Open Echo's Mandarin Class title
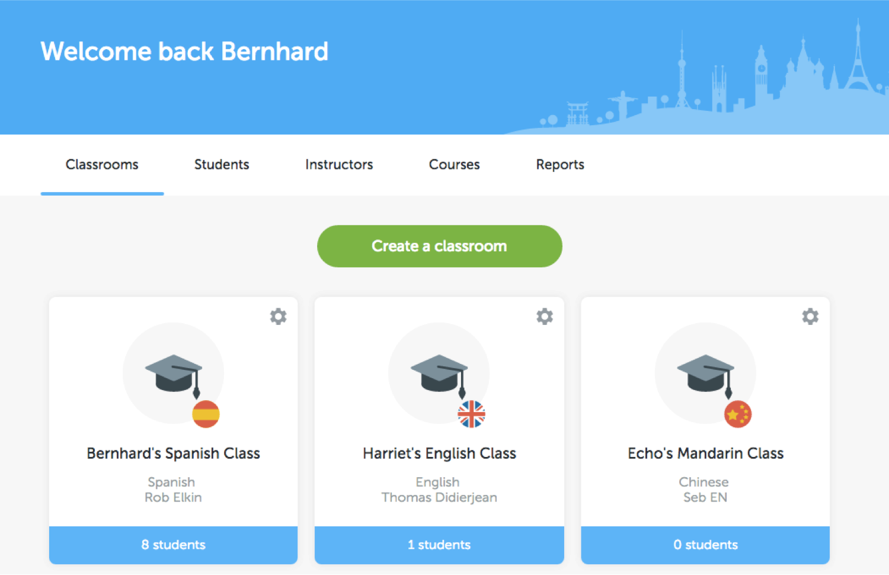This screenshot has width=889, height=575. coord(705,453)
